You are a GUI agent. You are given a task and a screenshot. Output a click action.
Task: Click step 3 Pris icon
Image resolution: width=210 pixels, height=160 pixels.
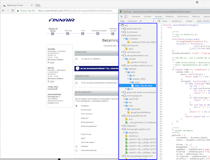[83, 34]
